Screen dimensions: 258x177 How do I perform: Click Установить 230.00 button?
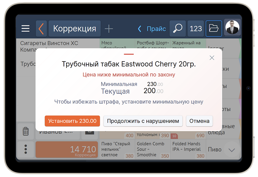(x=72, y=121)
